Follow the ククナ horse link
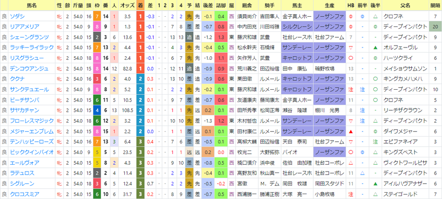Image resolution: width=442 pixels, height=199 pixels. 17,79
